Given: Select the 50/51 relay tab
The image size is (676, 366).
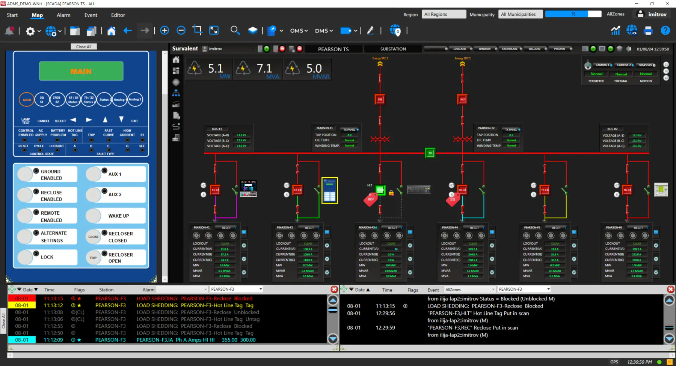Looking at the screenshot, I should point(42,100).
